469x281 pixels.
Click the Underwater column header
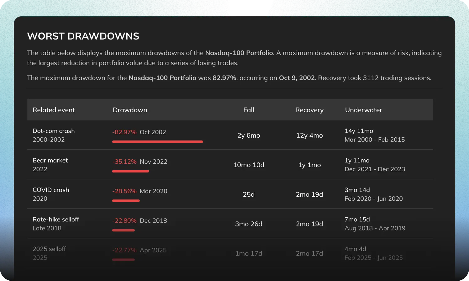364,110
